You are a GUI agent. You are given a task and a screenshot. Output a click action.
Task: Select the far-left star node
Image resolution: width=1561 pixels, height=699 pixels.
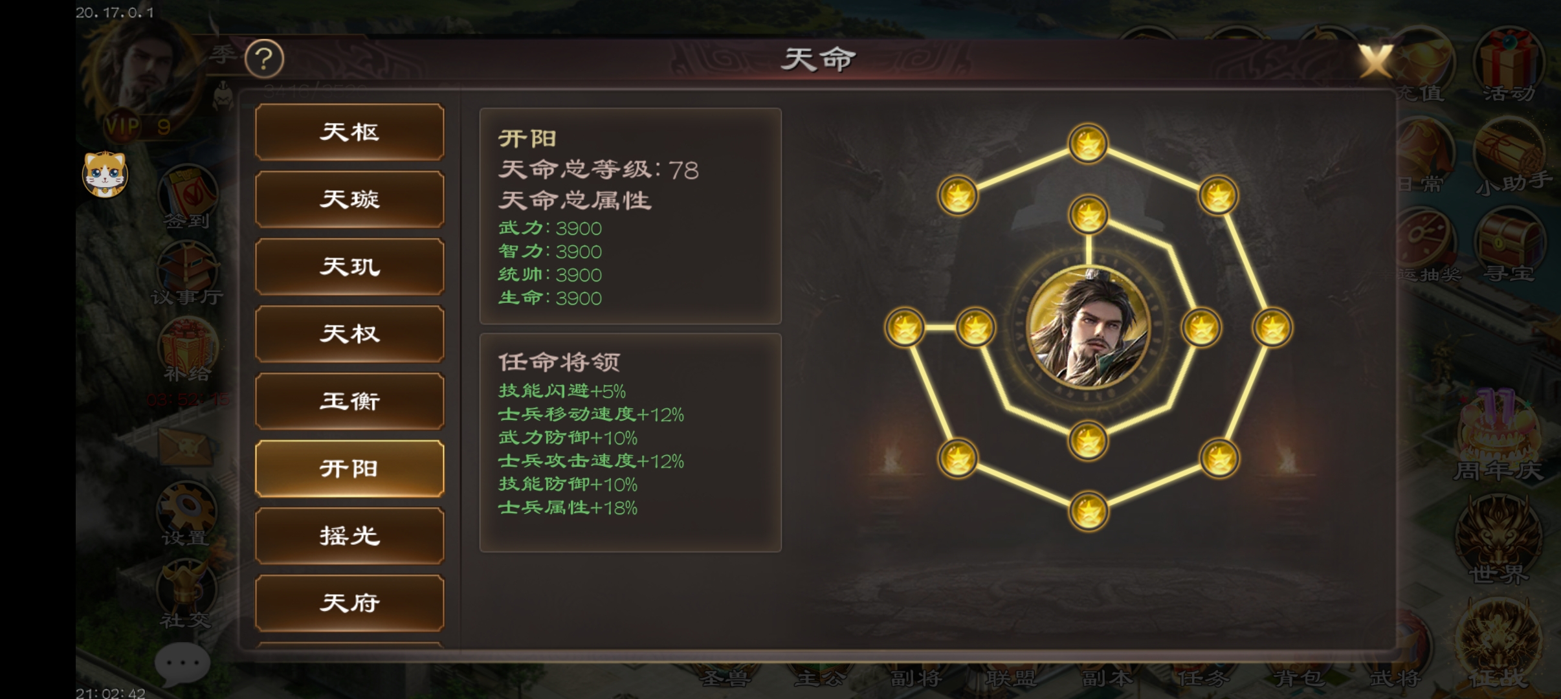click(x=904, y=327)
